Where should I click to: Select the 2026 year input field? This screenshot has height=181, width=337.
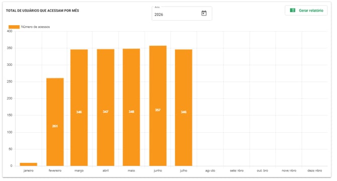(182, 14)
